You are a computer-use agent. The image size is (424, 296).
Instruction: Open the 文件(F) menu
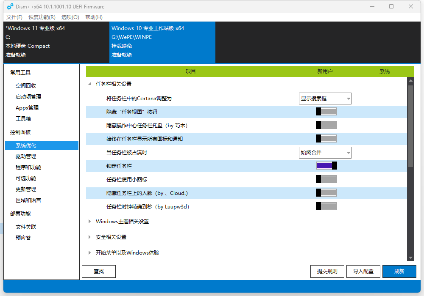point(14,17)
